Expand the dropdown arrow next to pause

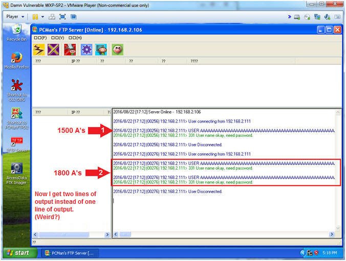click(42, 17)
